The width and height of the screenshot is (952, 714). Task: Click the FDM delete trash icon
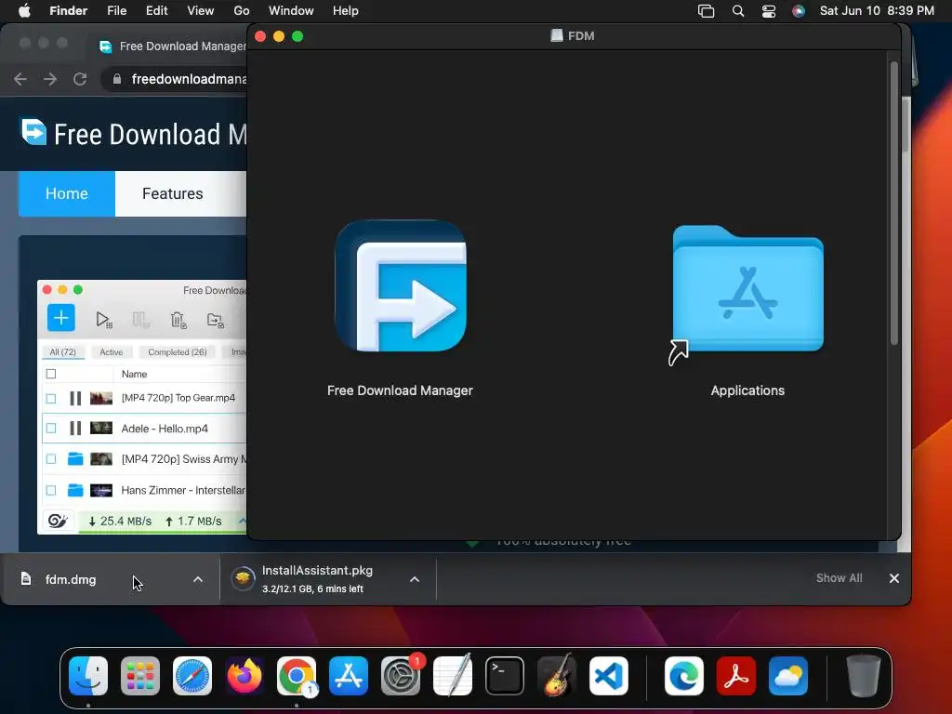[x=178, y=320]
